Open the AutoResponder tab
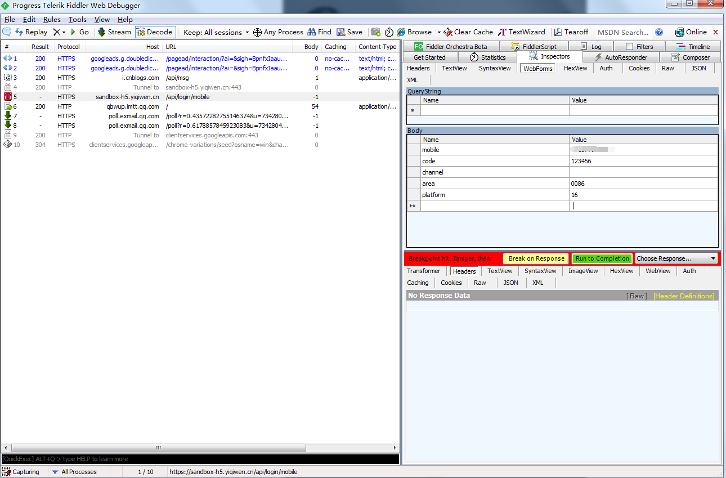Image resolution: width=726 pixels, height=478 pixels. pyautogui.click(x=621, y=57)
